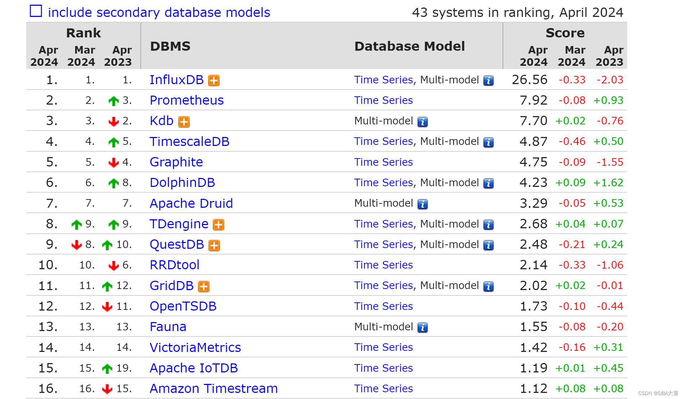Open the RRDtool link

175,265
